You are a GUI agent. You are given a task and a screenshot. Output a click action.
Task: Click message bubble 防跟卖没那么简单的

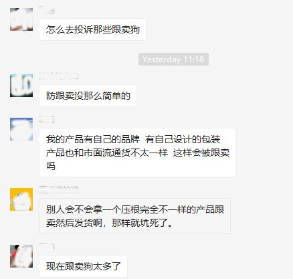(88, 96)
